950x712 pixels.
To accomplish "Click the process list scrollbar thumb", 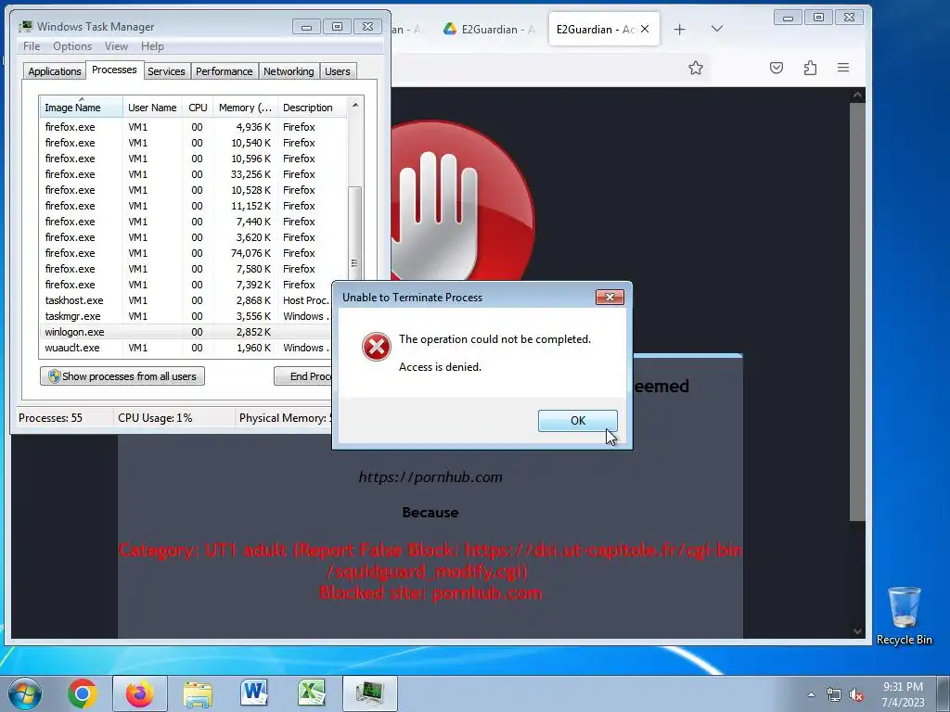I will point(355,233).
